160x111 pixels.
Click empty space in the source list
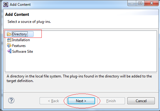pos(92,61)
